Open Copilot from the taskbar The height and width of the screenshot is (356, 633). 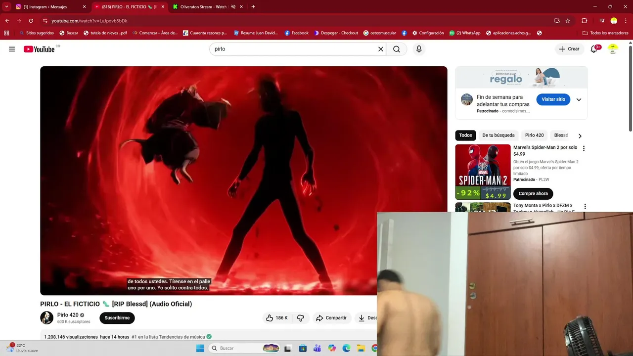(x=331, y=348)
